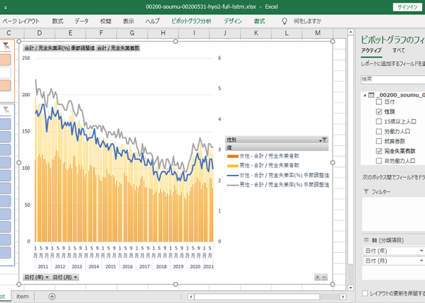The image size is (425, 303).
Task: Select the すべて tab in field list
Action: tap(398, 50)
